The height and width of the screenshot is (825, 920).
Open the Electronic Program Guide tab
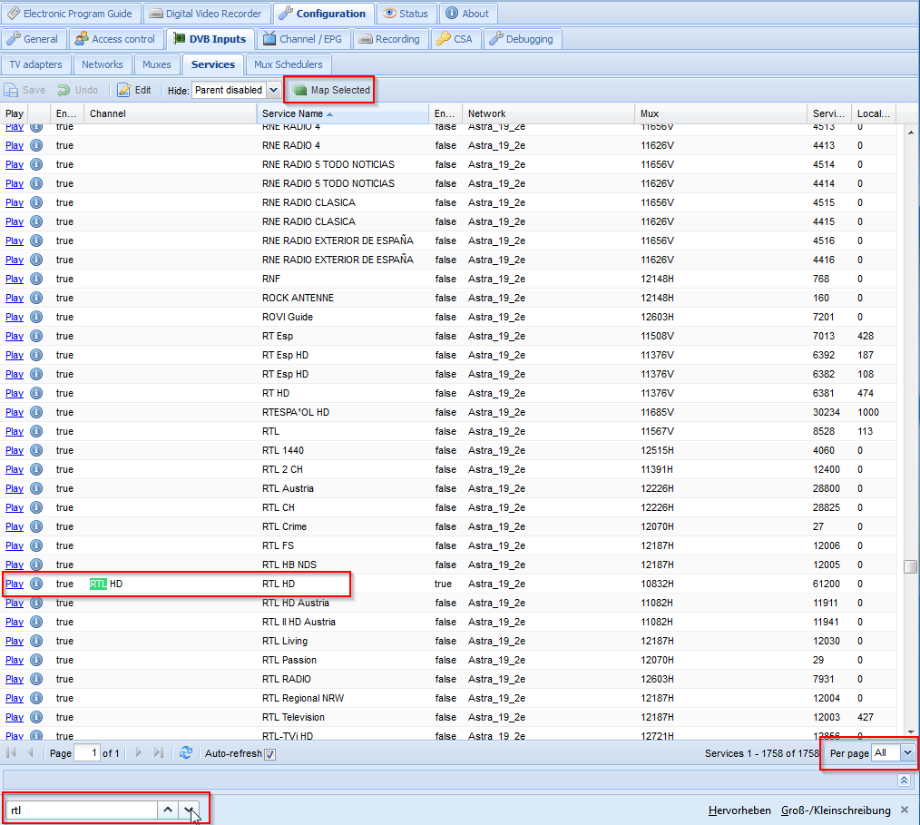[x=71, y=14]
